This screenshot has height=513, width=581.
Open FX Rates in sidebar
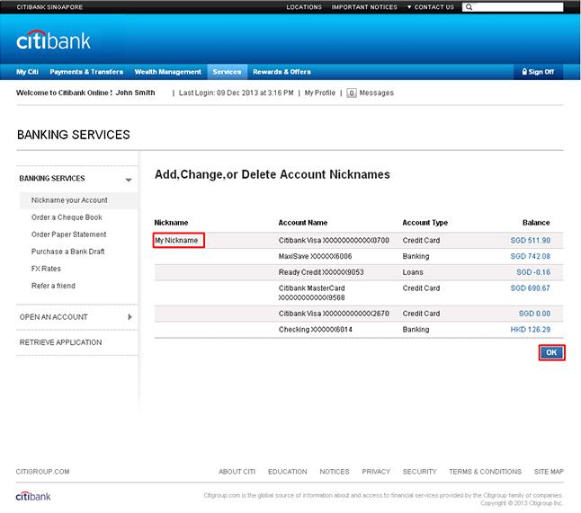point(46,269)
